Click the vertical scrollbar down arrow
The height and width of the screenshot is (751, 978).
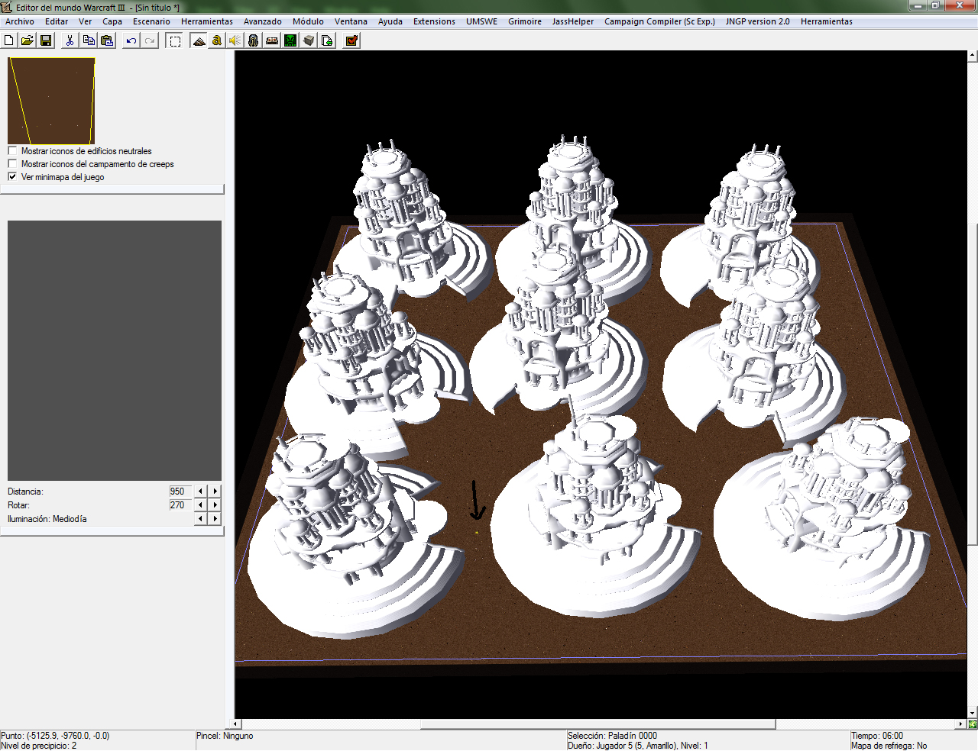(973, 714)
